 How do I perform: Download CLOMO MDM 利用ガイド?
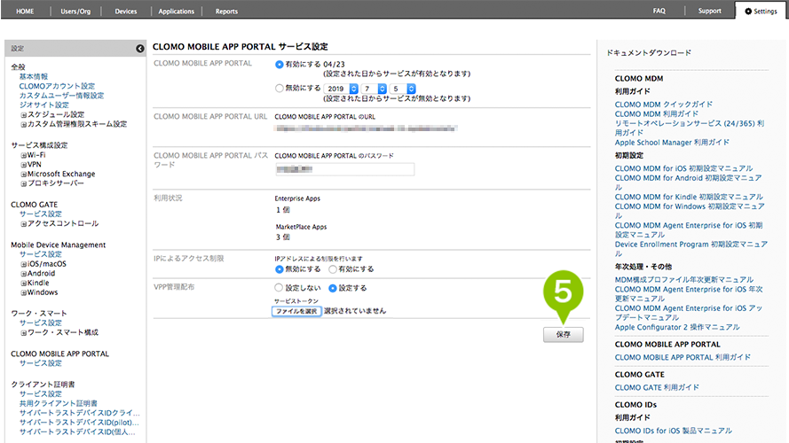pos(656,114)
